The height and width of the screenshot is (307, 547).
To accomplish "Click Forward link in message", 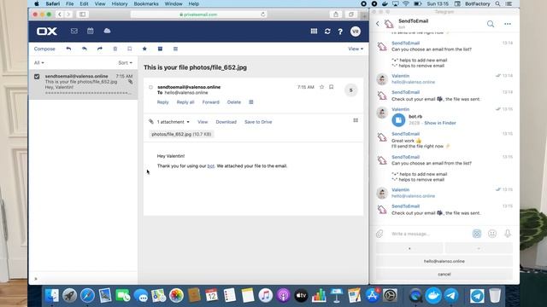I will [x=211, y=102].
